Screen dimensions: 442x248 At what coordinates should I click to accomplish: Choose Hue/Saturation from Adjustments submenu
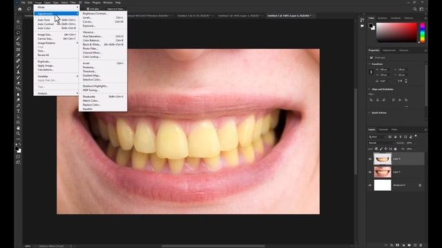pos(103,37)
